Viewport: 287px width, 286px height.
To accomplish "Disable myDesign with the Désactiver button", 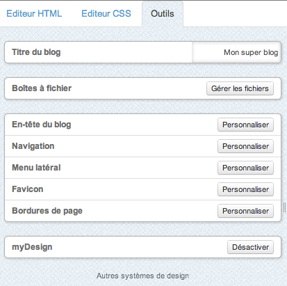I will [x=250, y=247].
